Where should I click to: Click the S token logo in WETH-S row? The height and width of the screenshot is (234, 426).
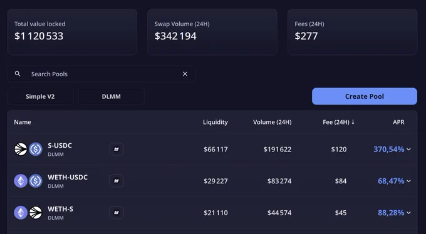point(36,213)
